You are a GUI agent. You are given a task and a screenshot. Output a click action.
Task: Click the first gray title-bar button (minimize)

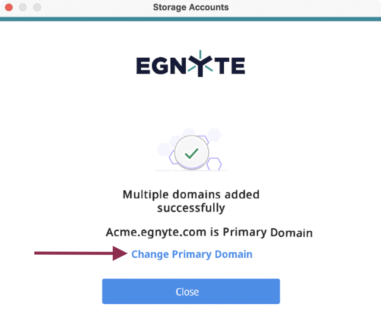pyautogui.click(x=23, y=7)
